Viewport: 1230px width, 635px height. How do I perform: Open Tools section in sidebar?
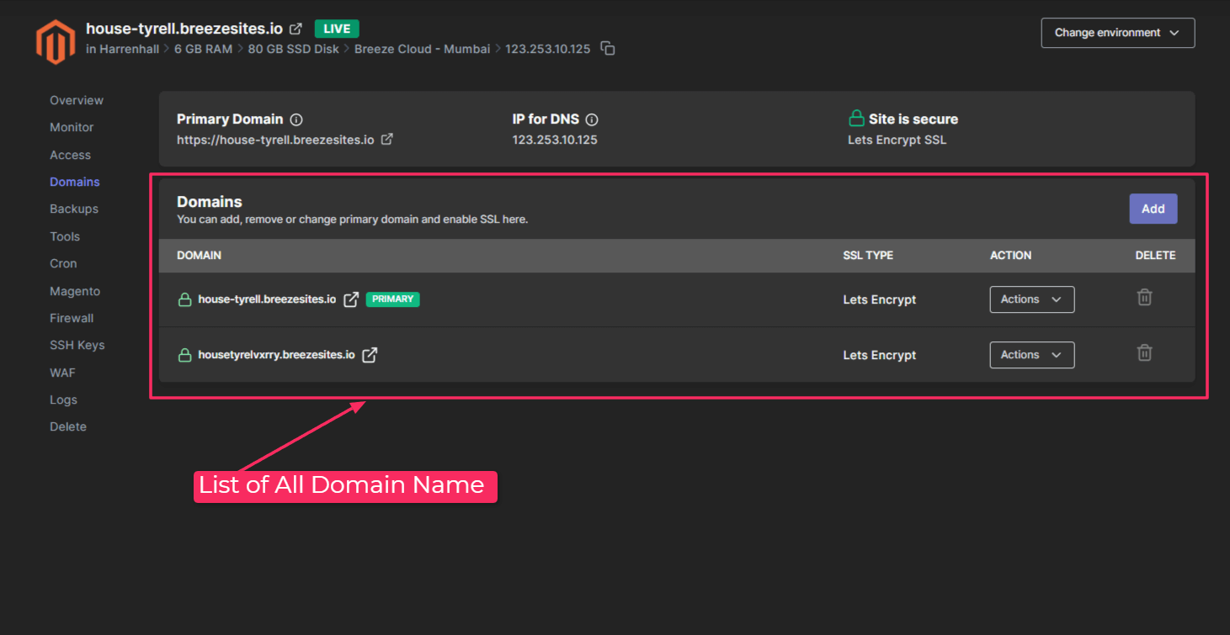pyautogui.click(x=65, y=236)
